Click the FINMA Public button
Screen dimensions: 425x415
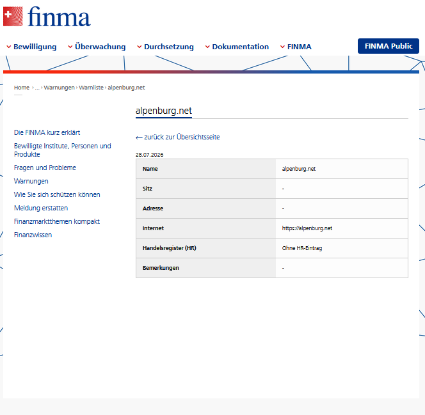(388, 46)
